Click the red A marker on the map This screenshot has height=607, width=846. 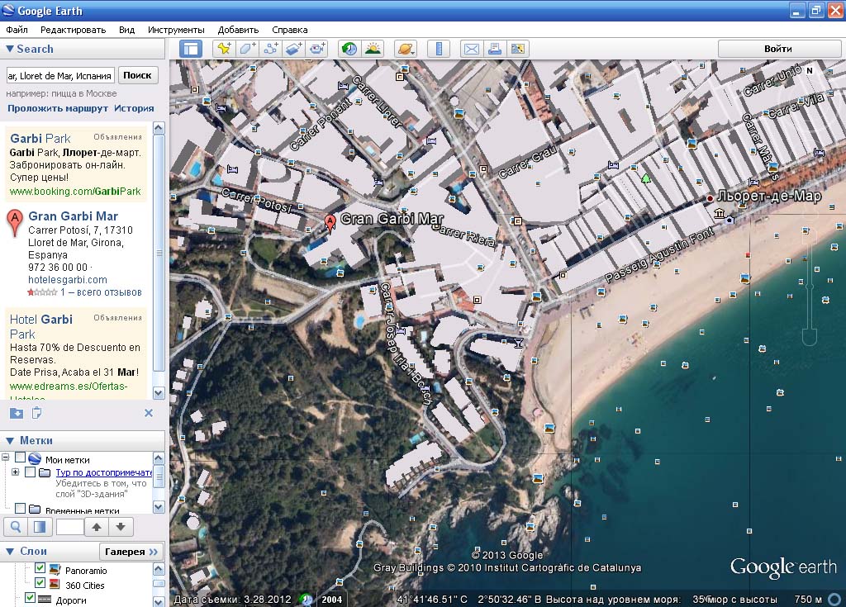click(330, 222)
